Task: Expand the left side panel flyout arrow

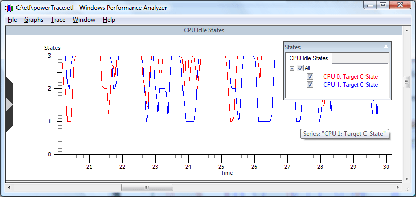Action: tap(9, 105)
